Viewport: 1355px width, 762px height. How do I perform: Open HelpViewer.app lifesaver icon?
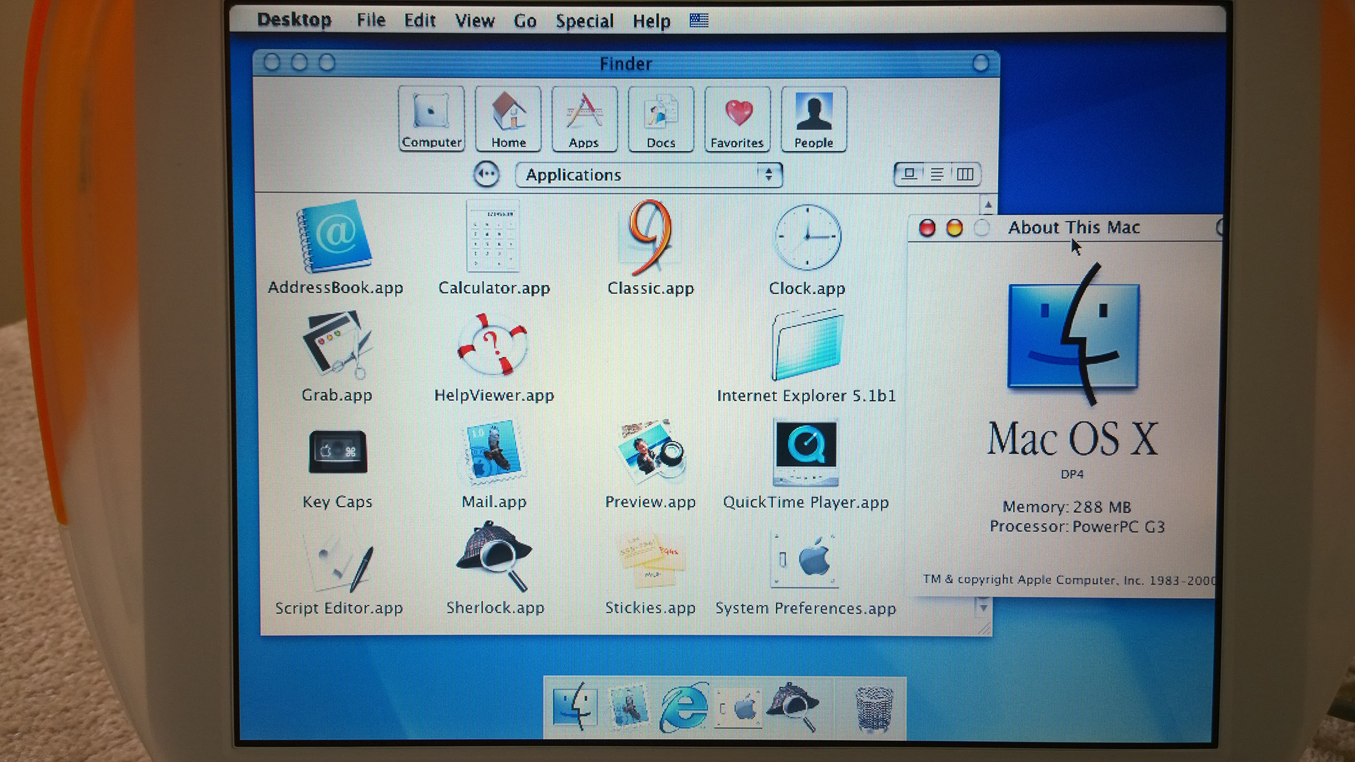[493, 344]
